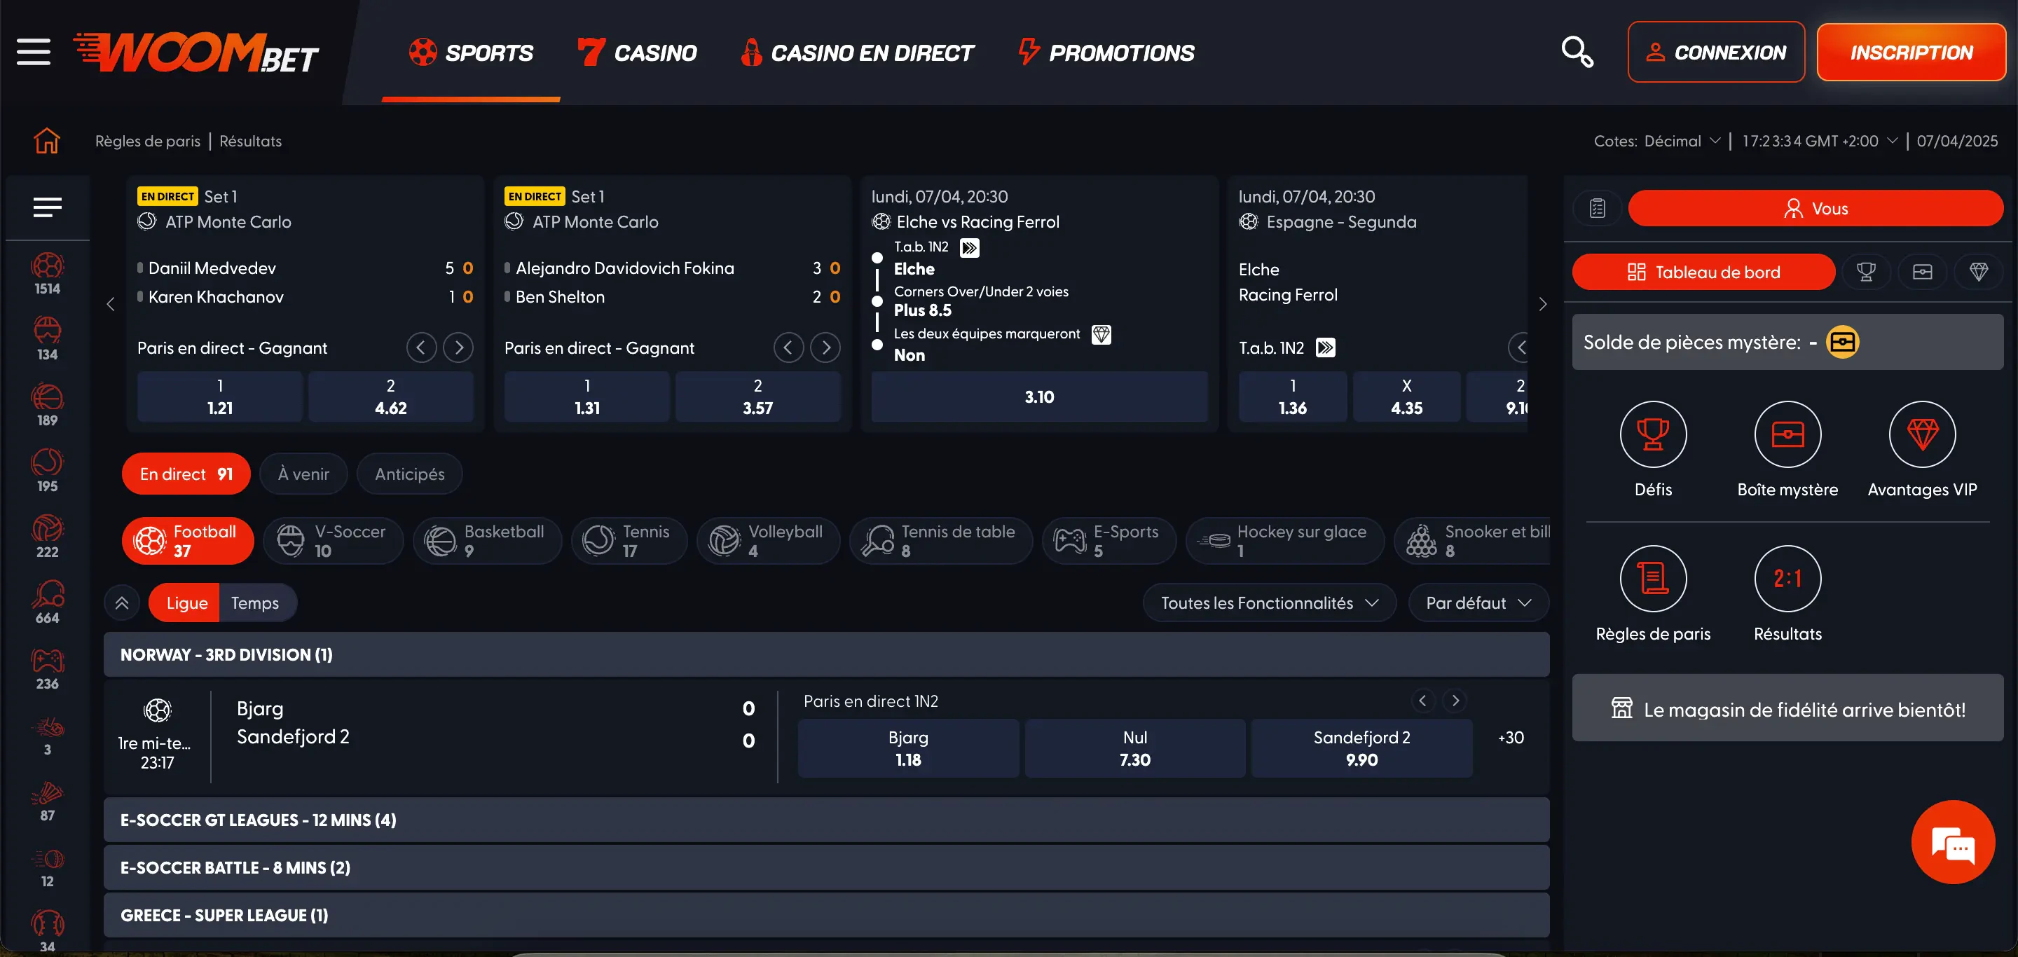Switch to the Casino tab
Viewport: 2018px width, 957px height.
(637, 53)
